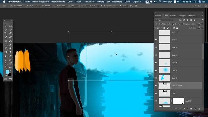Select the Eraser tool

10,48
